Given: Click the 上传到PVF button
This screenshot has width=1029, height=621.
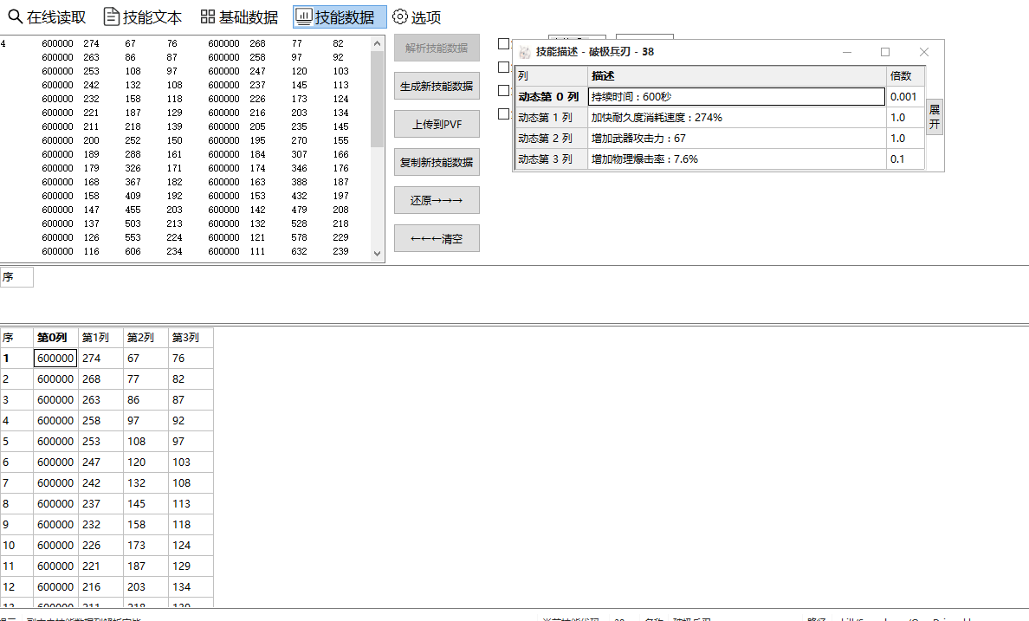Looking at the screenshot, I should pos(437,124).
